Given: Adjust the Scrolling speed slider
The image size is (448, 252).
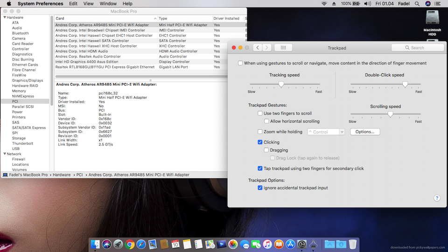Looking at the screenshot, I should coord(390,114).
